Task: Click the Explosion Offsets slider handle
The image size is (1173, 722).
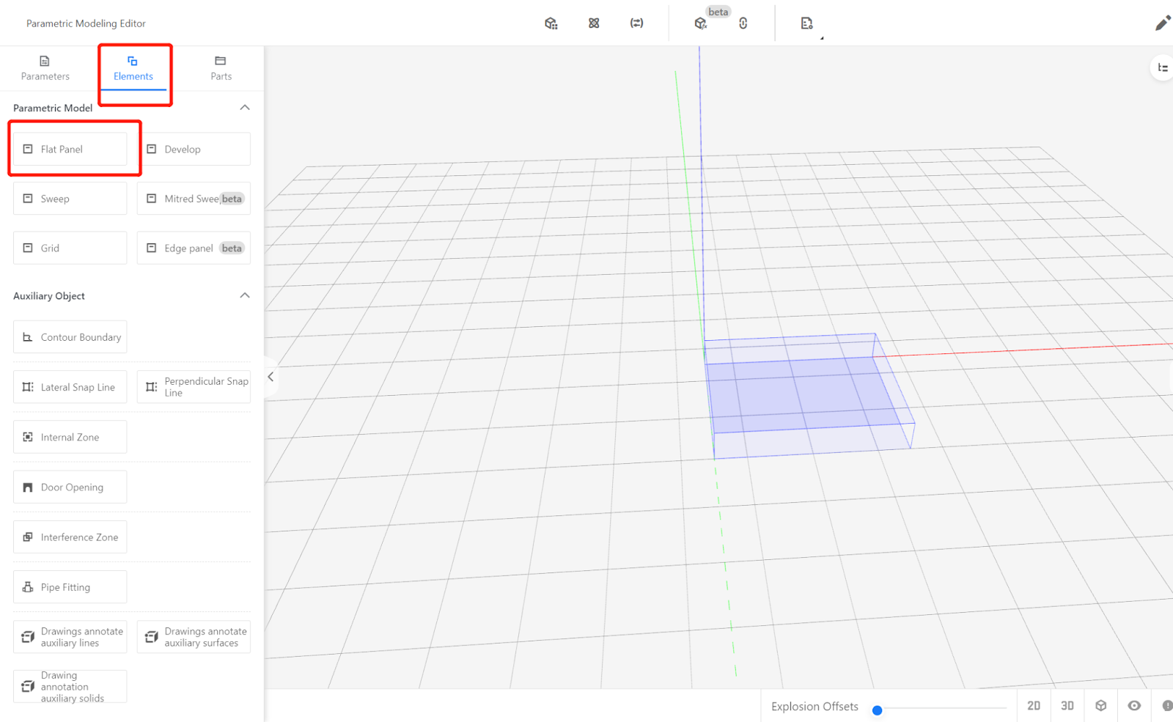Action: (877, 710)
